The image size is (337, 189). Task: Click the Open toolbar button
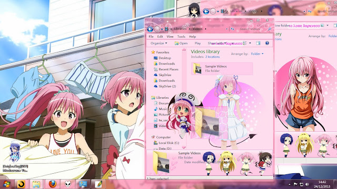pos(181,43)
